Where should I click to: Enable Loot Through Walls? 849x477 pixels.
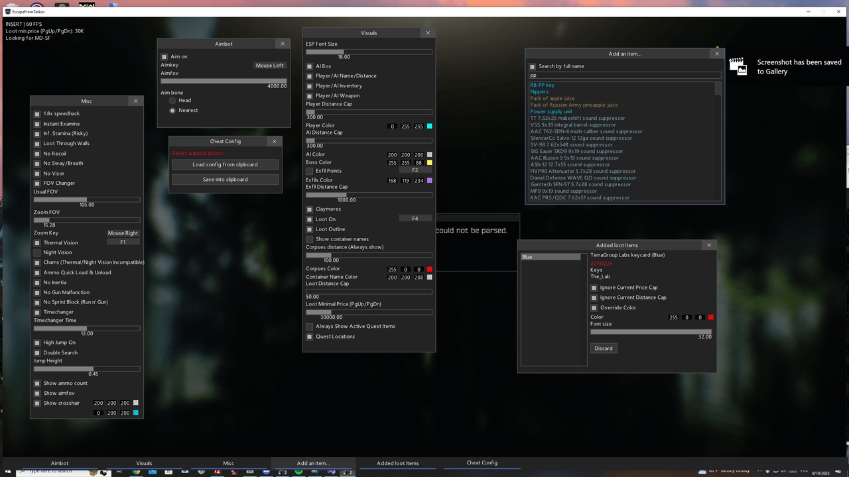(x=37, y=143)
